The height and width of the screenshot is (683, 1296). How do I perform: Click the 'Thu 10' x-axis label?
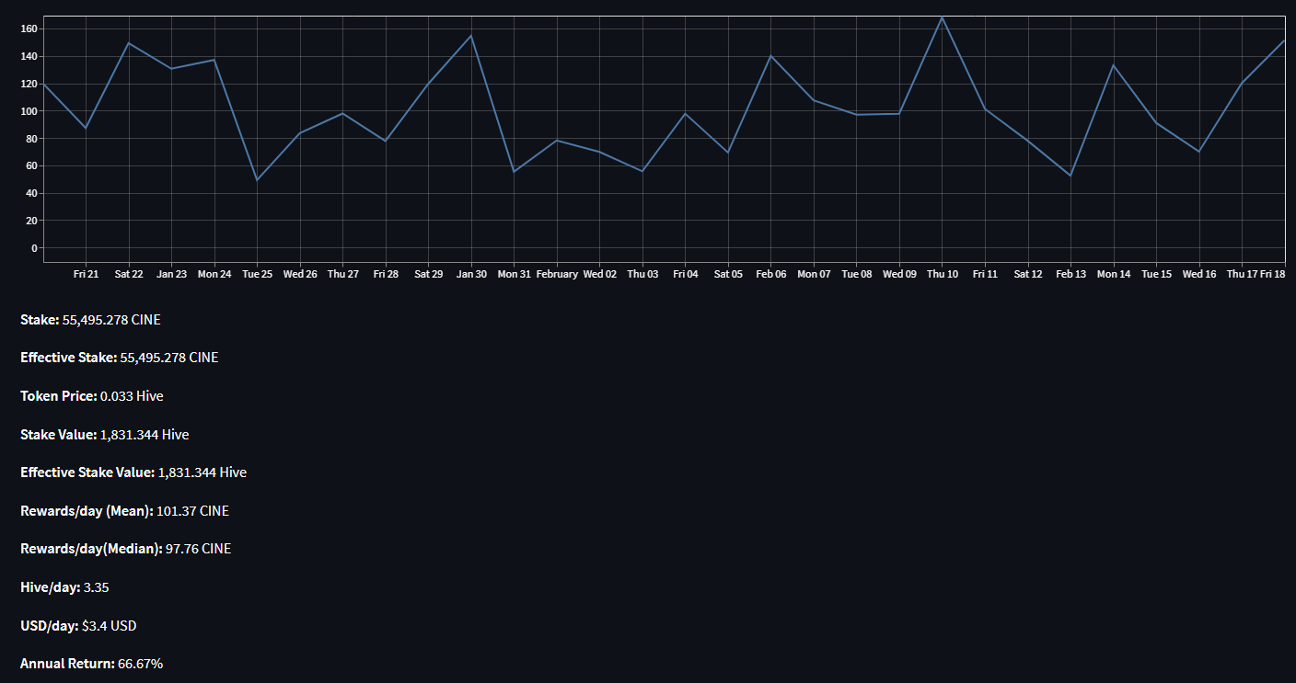942,274
